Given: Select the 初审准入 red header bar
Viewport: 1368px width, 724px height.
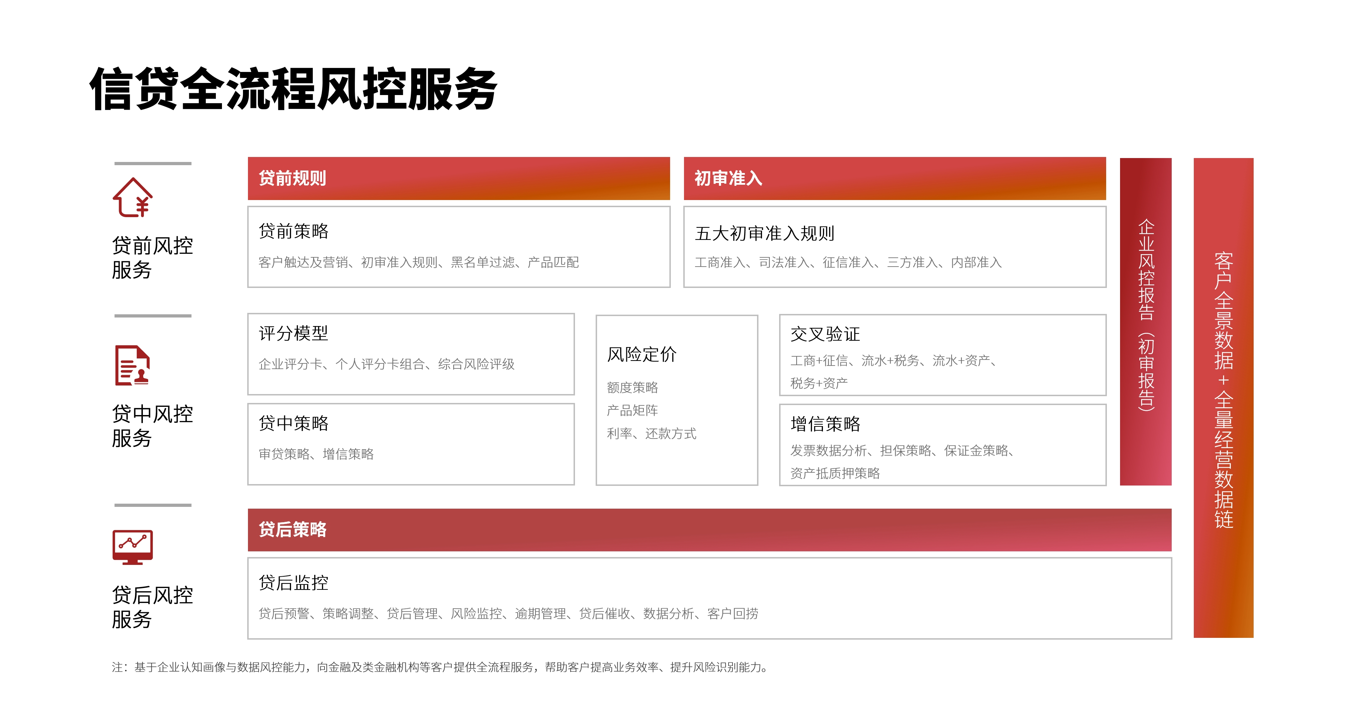Looking at the screenshot, I should (x=895, y=178).
